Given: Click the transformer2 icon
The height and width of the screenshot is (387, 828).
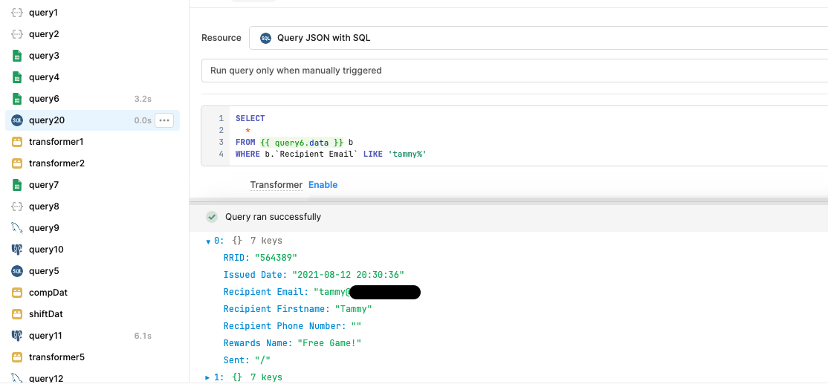Looking at the screenshot, I should pyautogui.click(x=17, y=163).
